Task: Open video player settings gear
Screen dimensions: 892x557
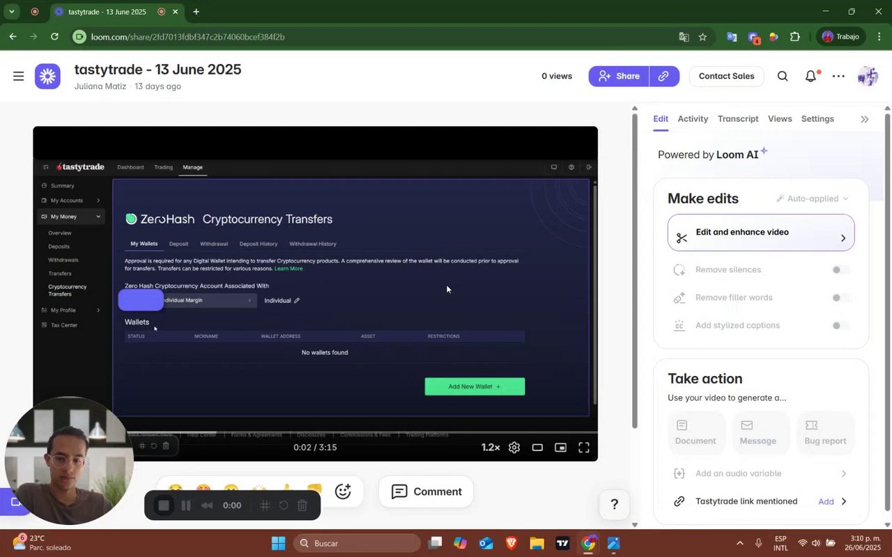Action: 514,448
